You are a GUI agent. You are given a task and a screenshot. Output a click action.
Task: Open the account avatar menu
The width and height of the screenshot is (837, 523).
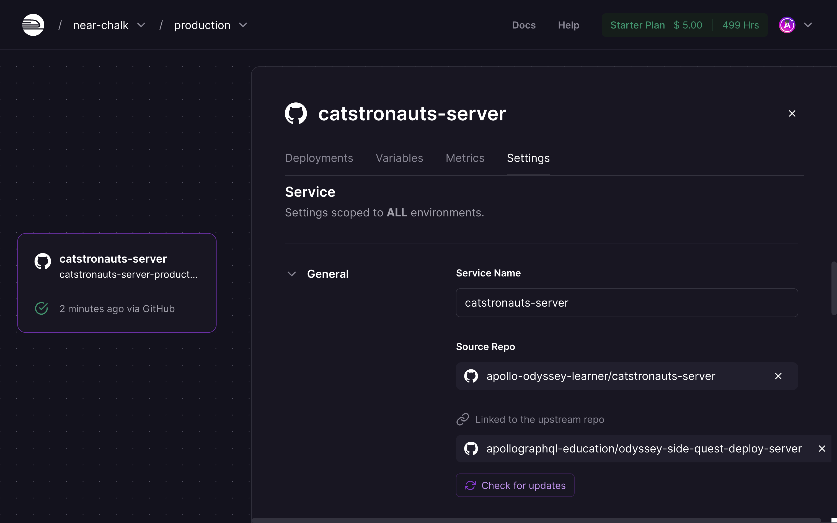coord(787,25)
